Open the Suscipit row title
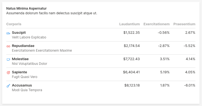The height and width of the screenshot is (106, 202). coord(19,33)
